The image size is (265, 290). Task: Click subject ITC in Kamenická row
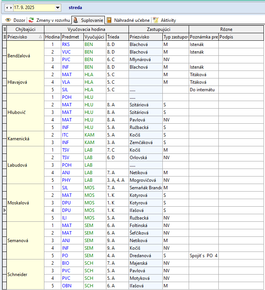72,135
